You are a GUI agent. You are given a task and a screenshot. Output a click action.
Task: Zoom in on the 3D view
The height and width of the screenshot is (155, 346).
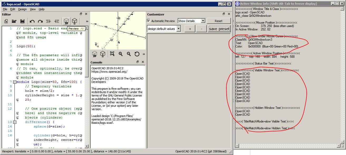coord(121,54)
